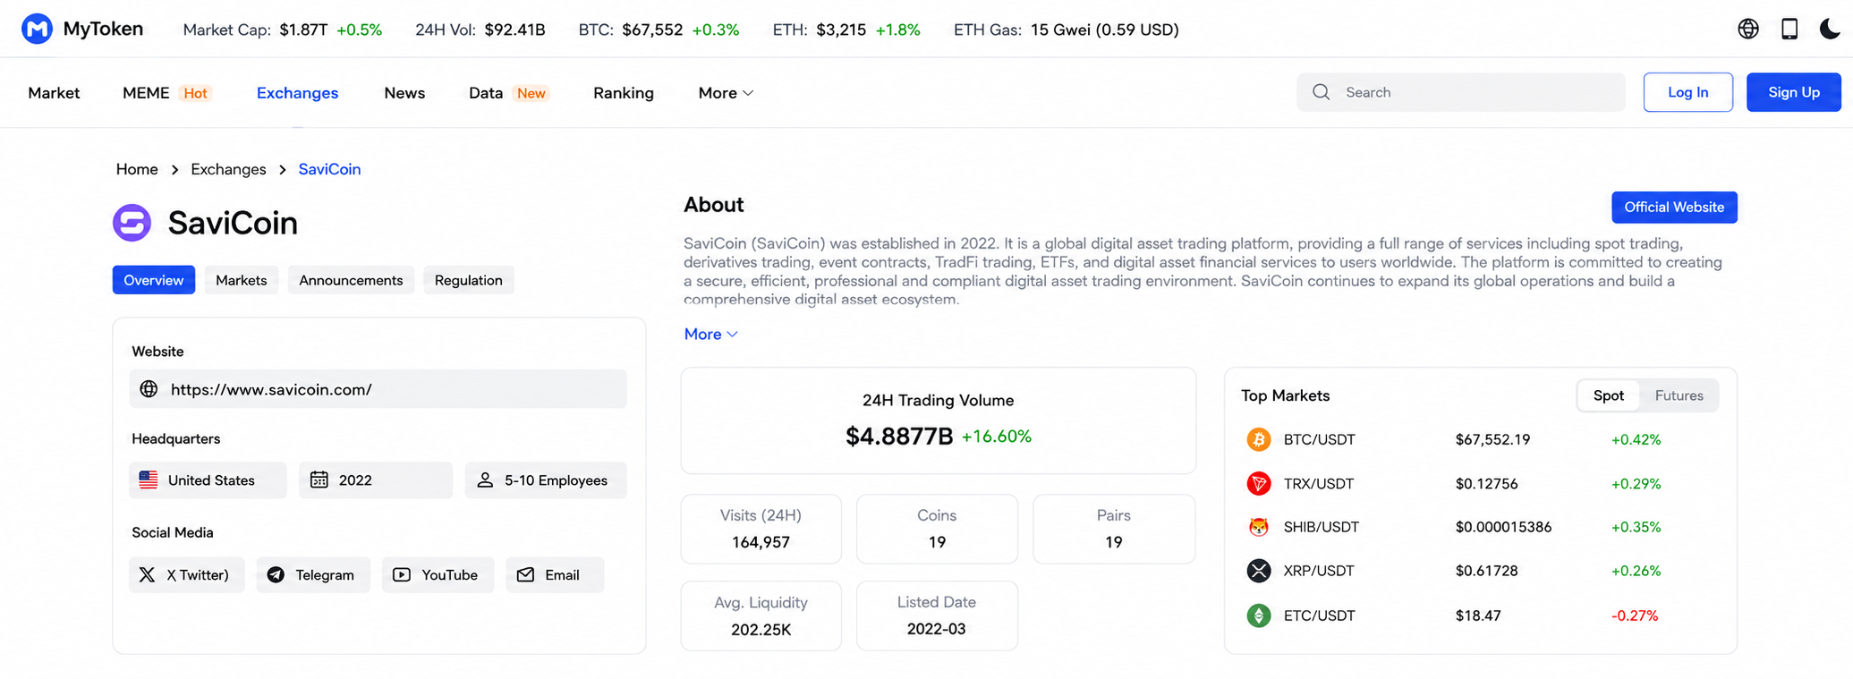This screenshot has width=1853, height=679.
Task: Open the YouTube social icon
Action: (402, 575)
